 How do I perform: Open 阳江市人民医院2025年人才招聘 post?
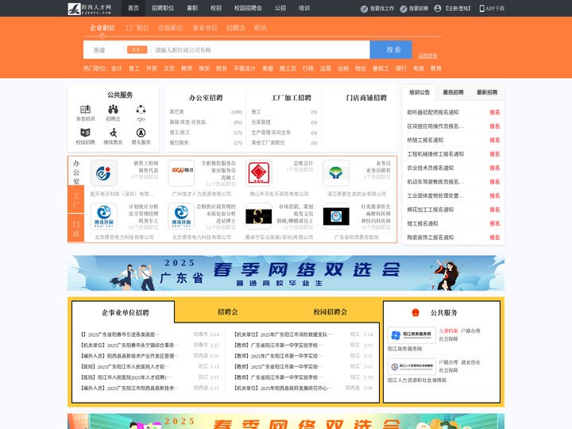126,377
